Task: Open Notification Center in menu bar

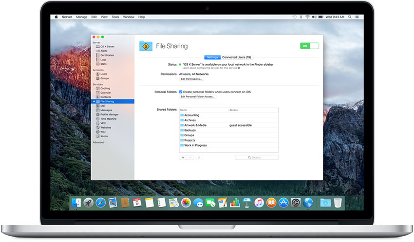Action: tap(357, 17)
